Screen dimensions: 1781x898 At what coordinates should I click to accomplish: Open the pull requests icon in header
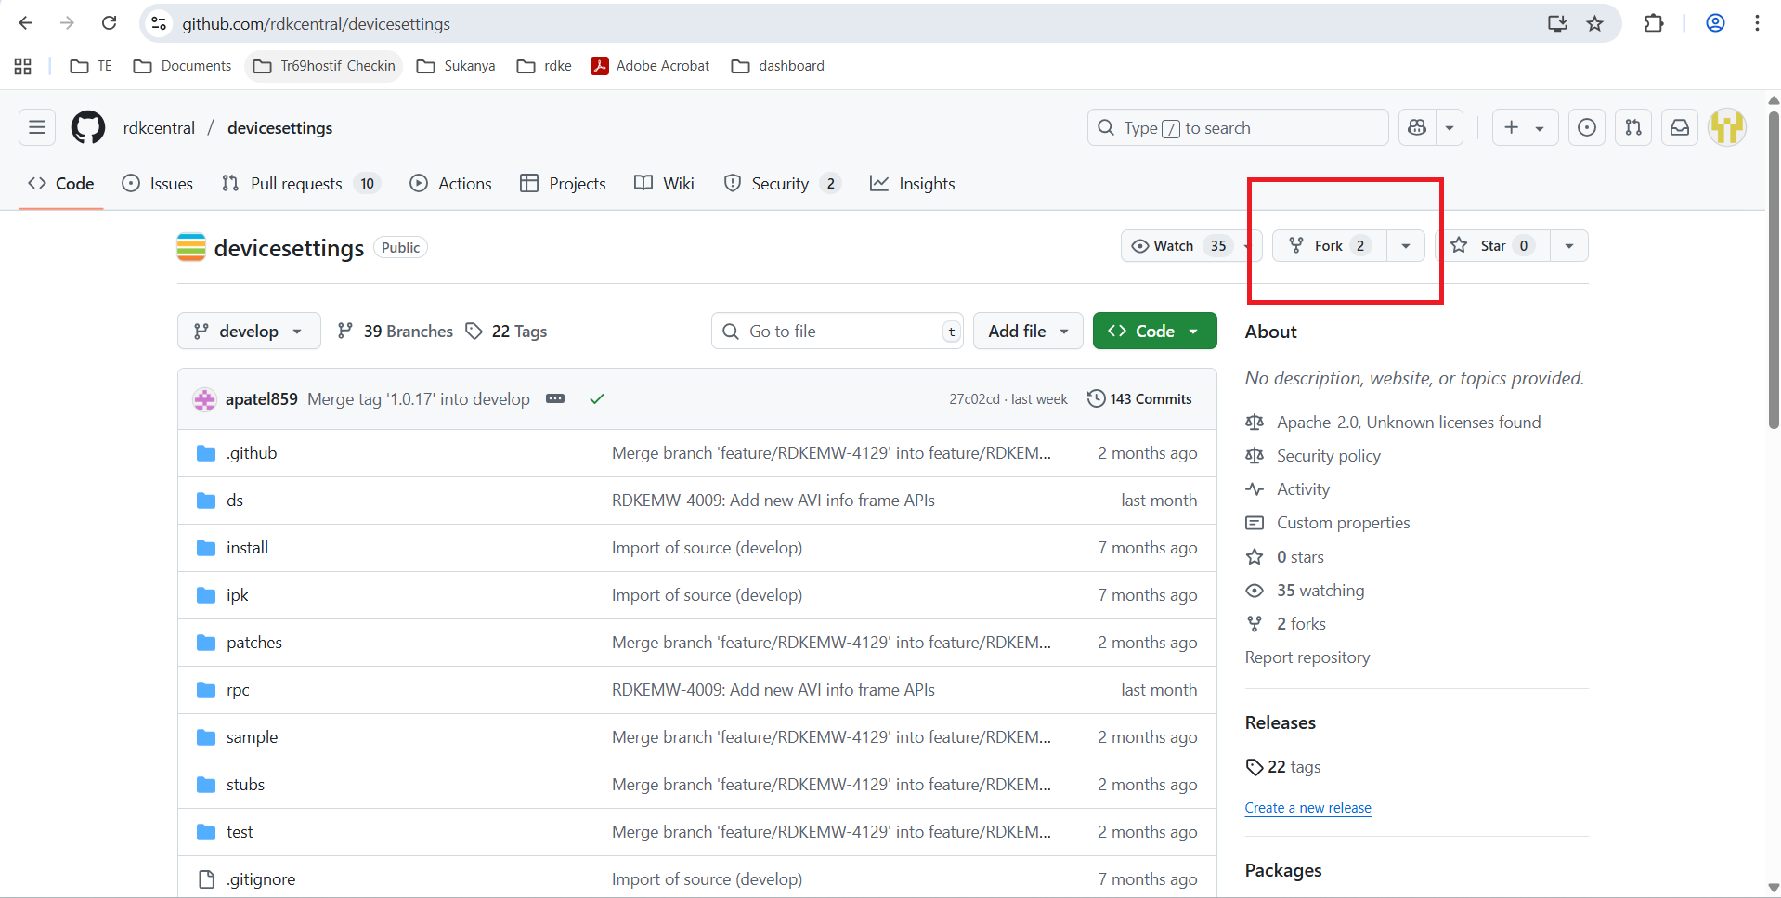(1633, 127)
